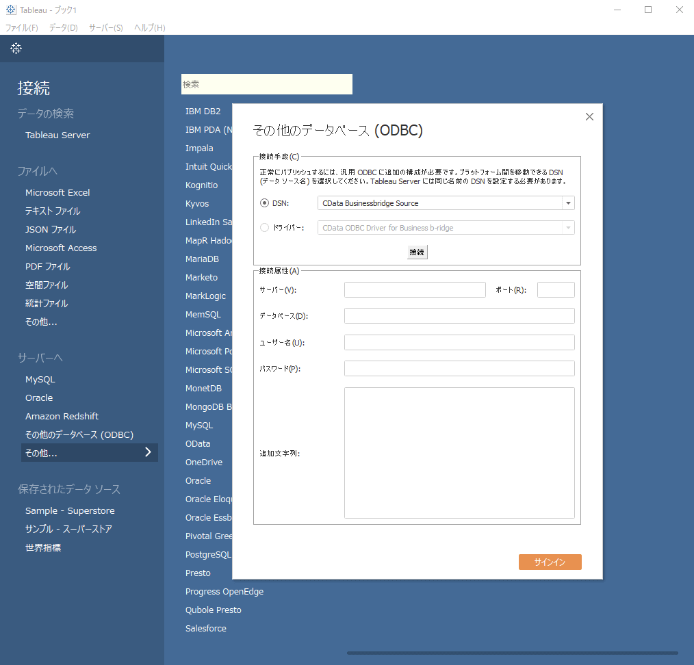Select 統計ファイル connector
The image size is (694, 665).
47,304
